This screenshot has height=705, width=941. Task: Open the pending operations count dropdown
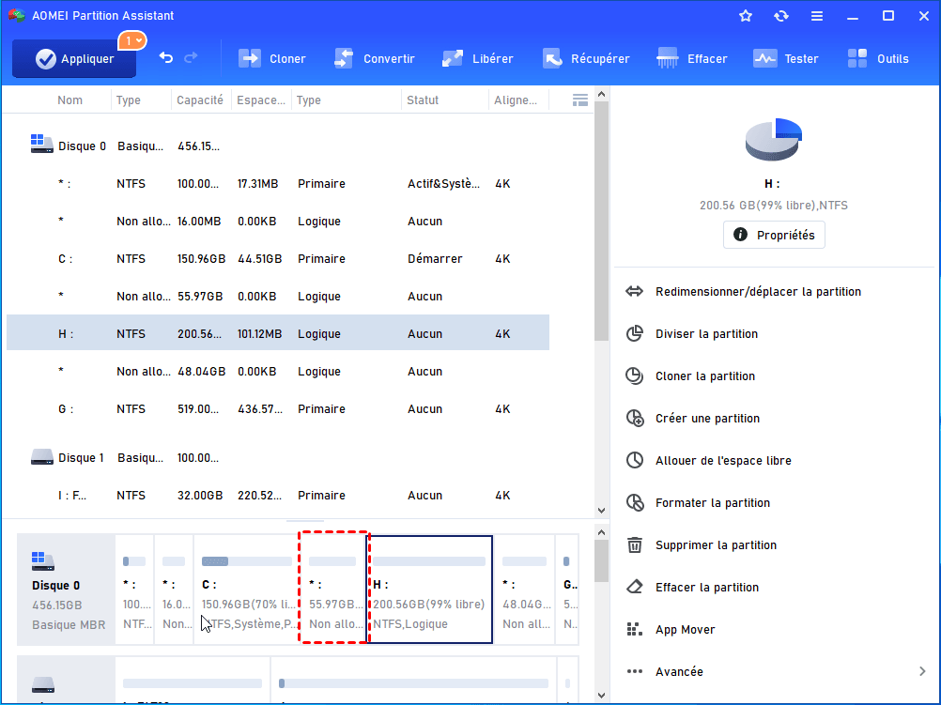pyautogui.click(x=131, y=40)
